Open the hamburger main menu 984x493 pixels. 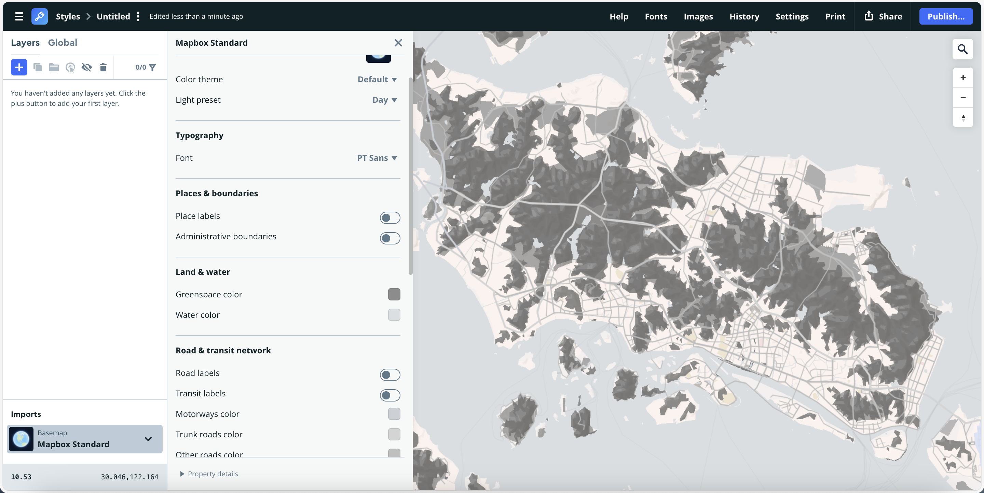point(19,16)
